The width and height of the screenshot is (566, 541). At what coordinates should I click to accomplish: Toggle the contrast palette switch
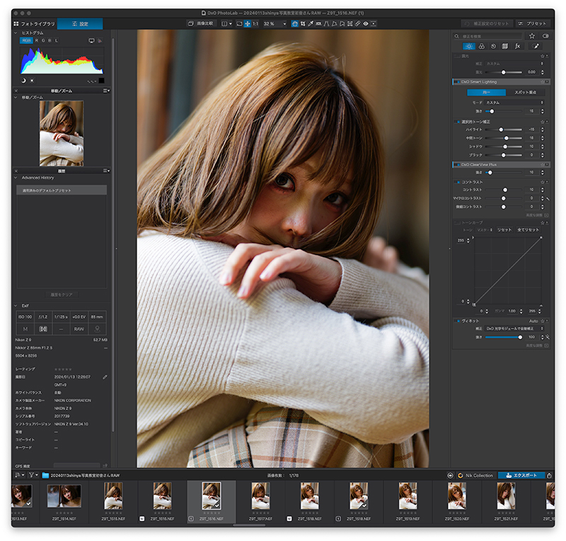point(458,182)
